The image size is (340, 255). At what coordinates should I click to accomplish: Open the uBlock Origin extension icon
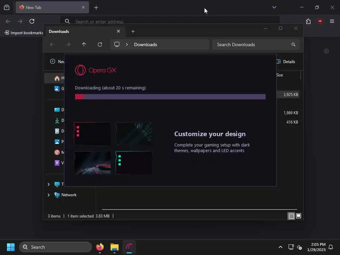click(x=320, y=21)
